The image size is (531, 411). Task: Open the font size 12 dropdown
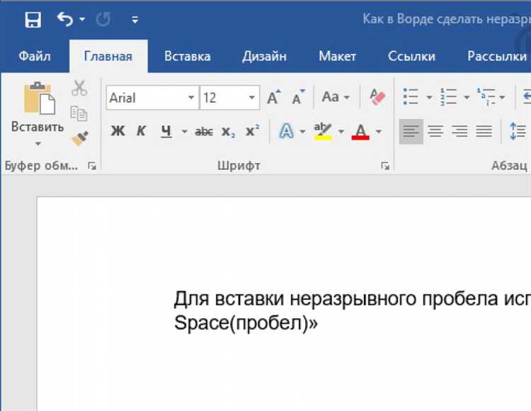click(x=253, y=98)
